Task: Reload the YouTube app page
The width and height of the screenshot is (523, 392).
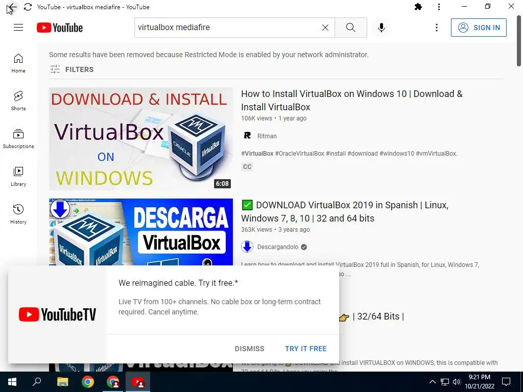Action: 28,7
